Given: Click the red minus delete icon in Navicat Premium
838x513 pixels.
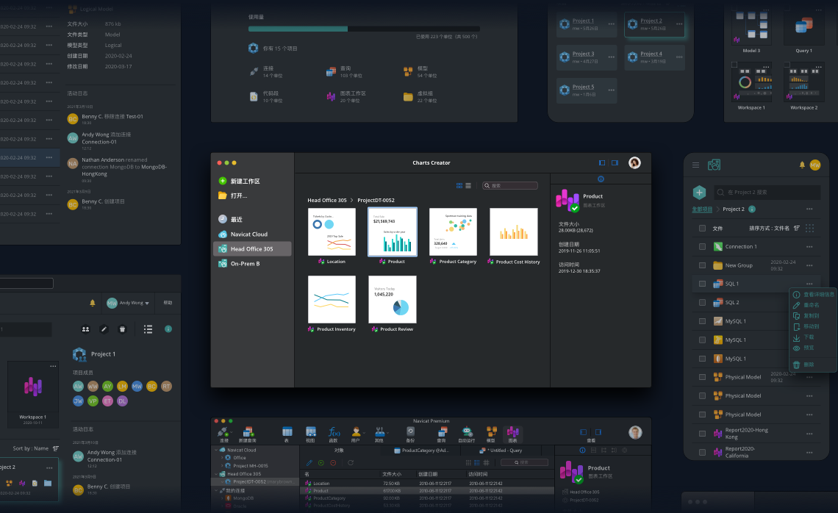Looking at the screenshot, I should click(333, 463).
